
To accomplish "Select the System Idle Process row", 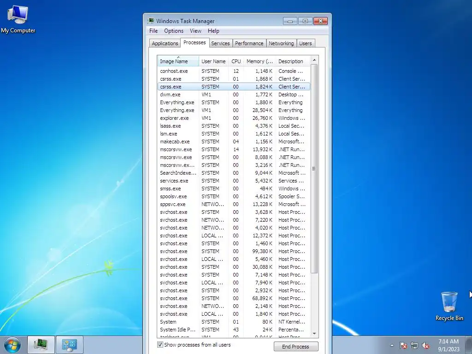I will pos(234,330).
